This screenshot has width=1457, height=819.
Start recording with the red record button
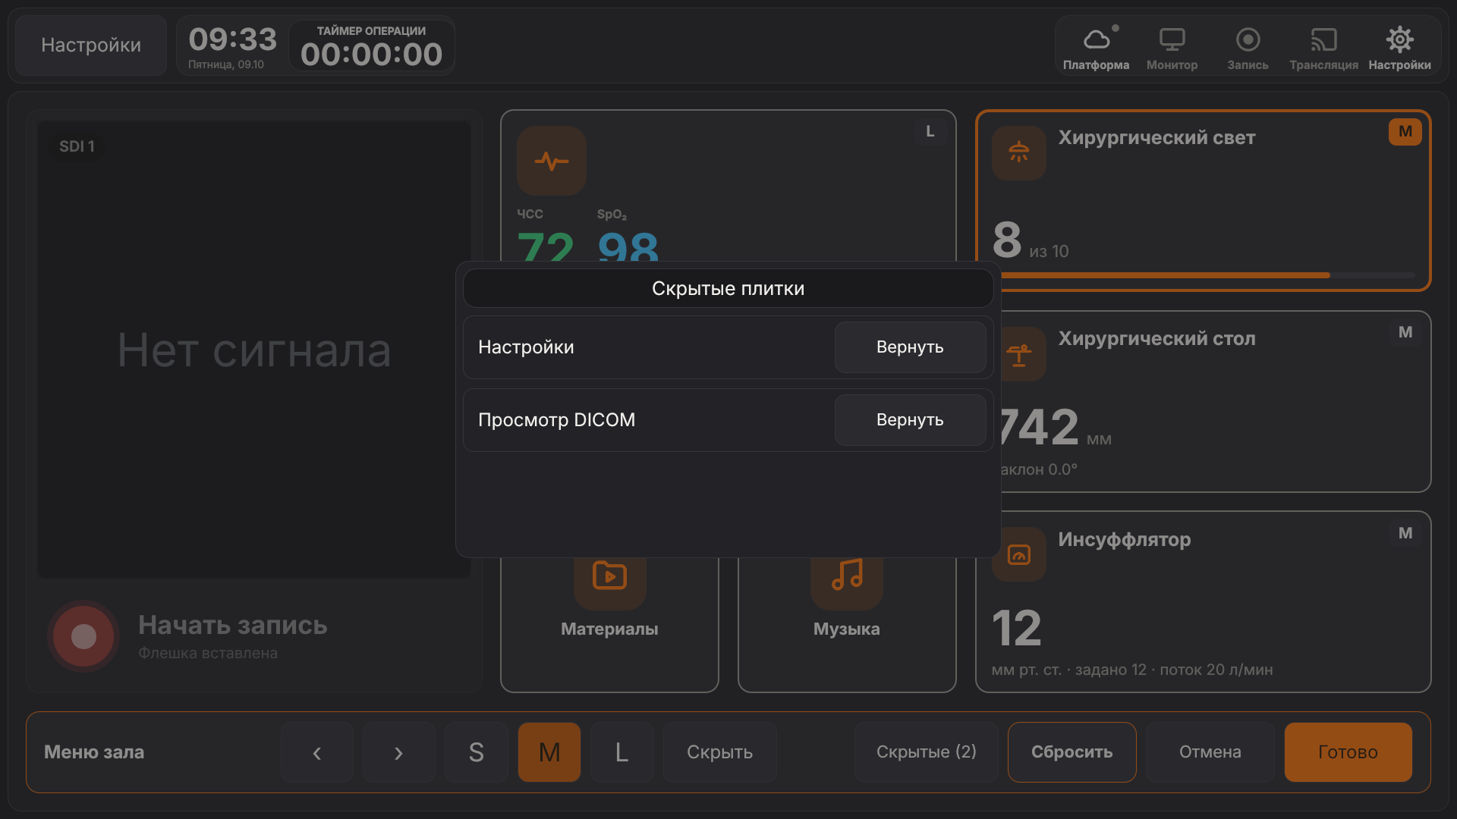83,636
